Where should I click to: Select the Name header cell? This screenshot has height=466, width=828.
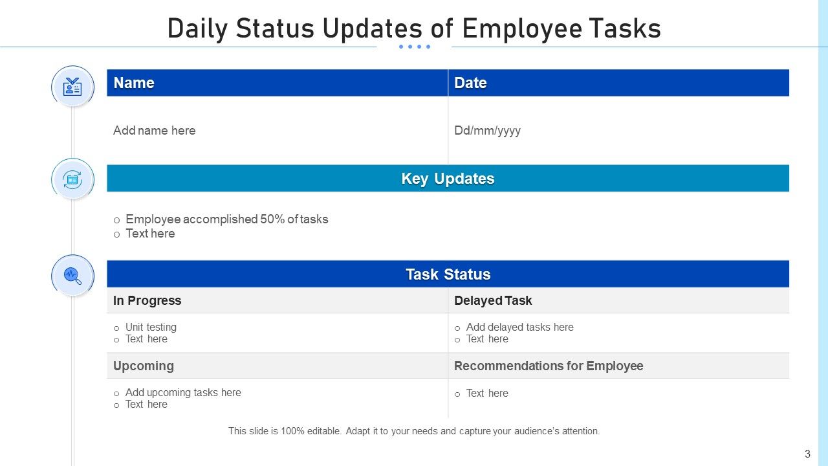277,83
